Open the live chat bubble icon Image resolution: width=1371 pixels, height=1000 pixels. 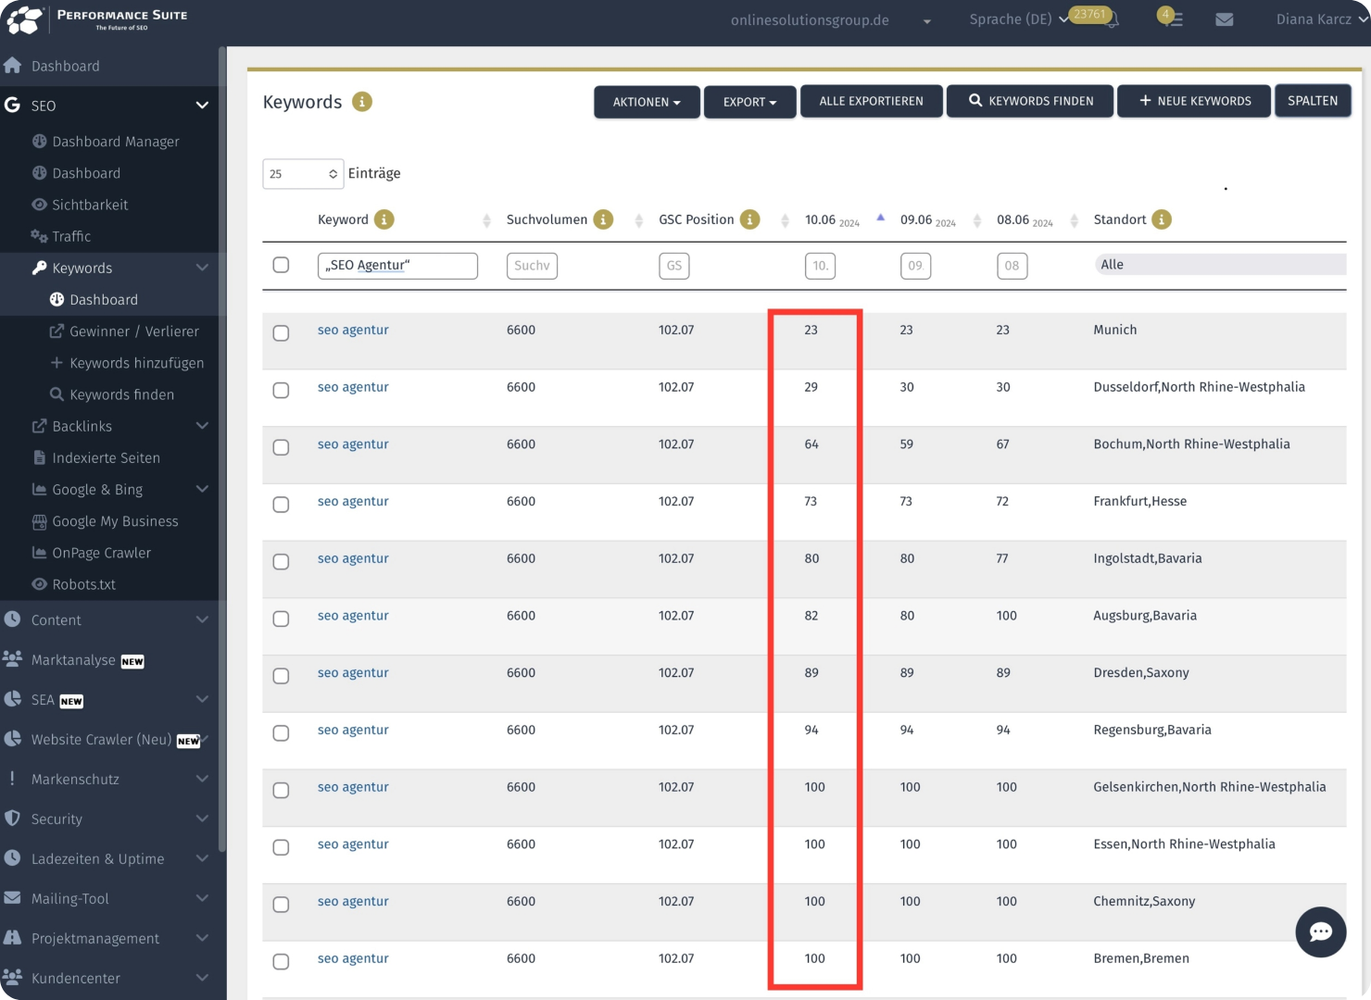1321,931
